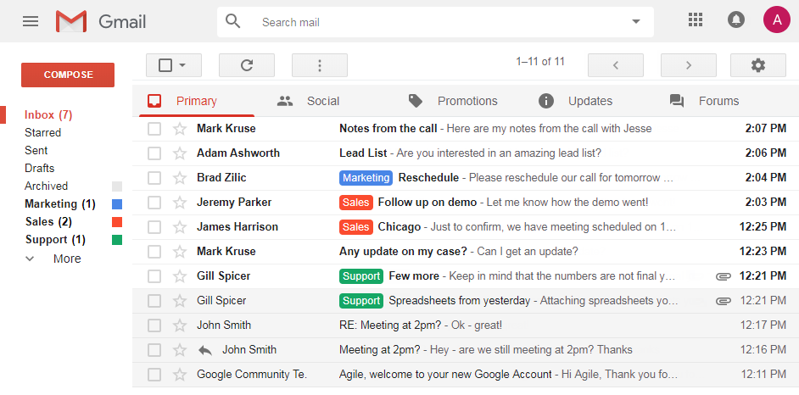
Task: Expand the More labels chevron
Action: (x=30, y=259)
